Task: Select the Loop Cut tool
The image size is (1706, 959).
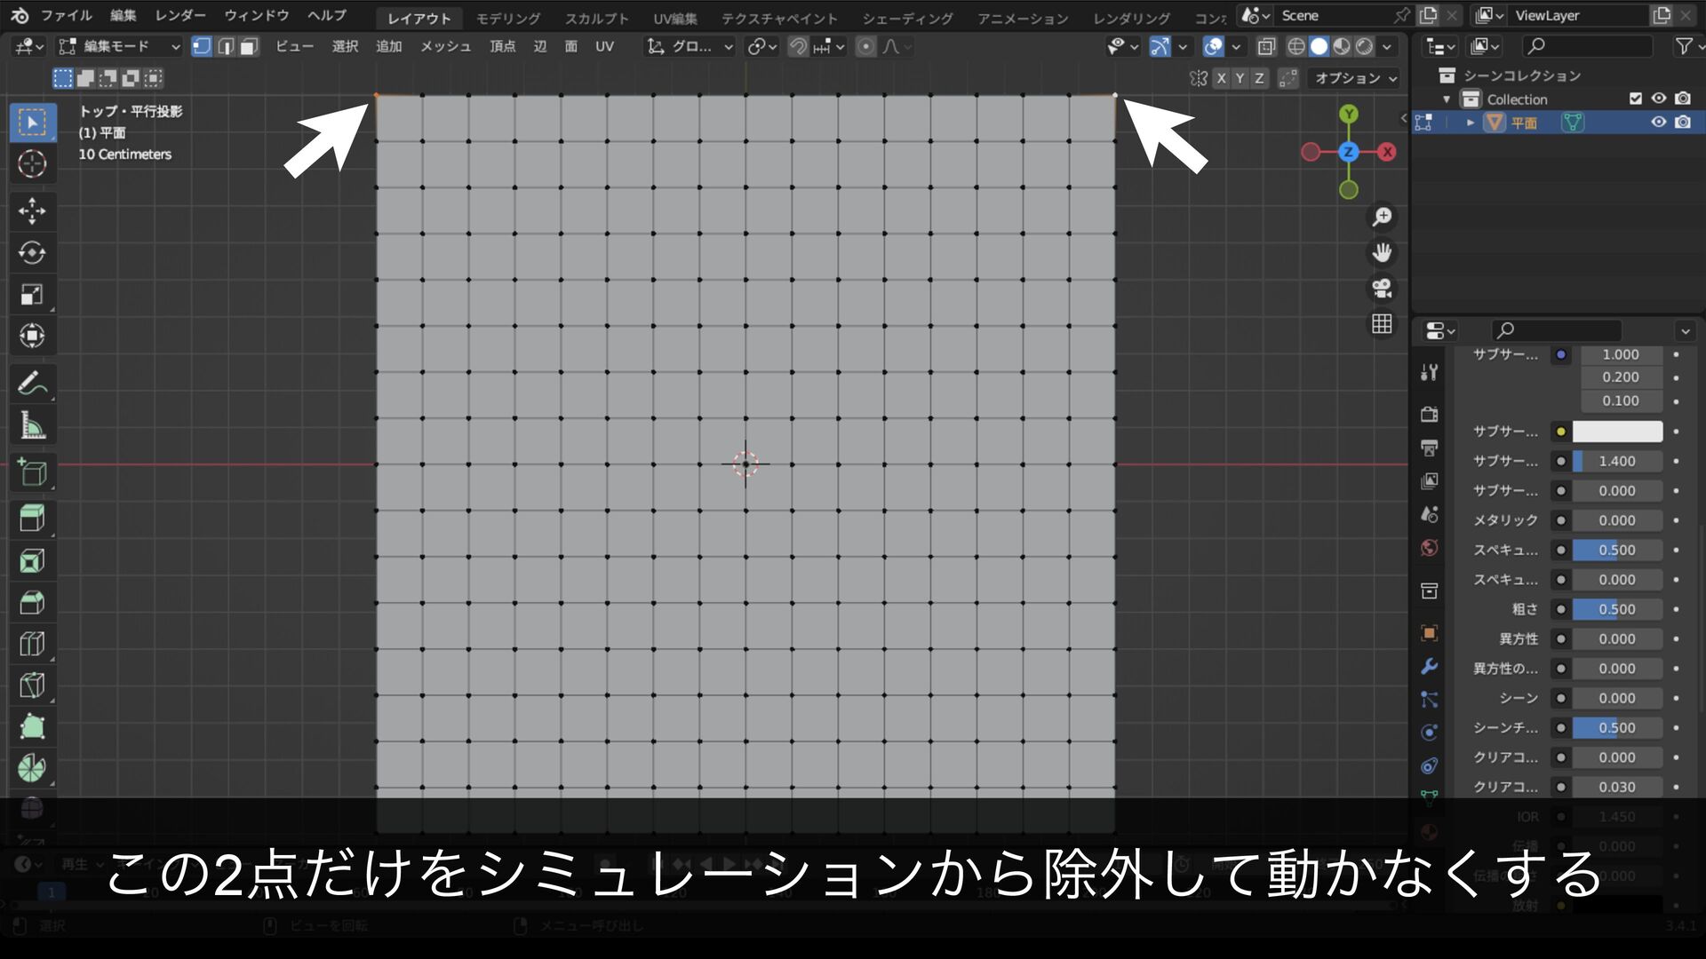Action: click(x=33, y=644)
